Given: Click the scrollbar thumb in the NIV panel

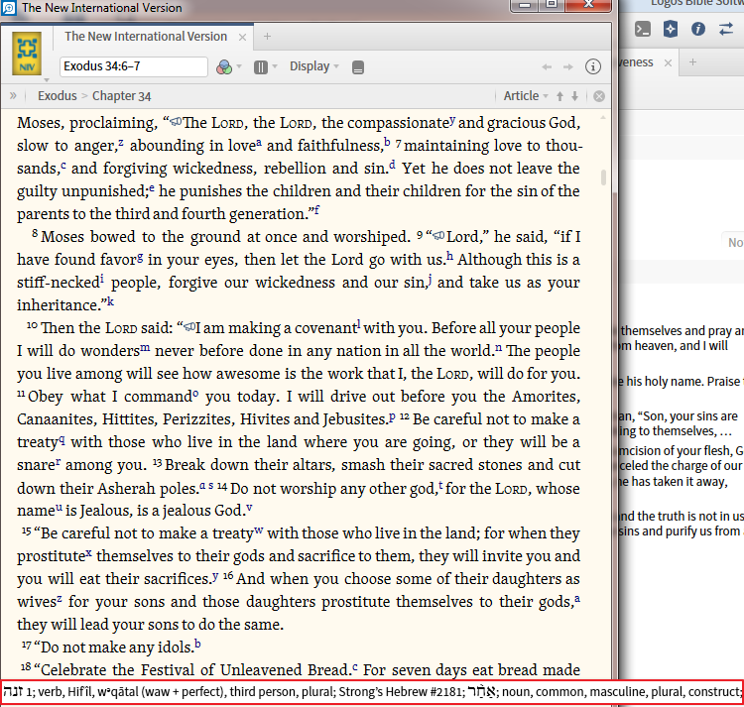Looking at the screenshot, I should tap(603, 177).
